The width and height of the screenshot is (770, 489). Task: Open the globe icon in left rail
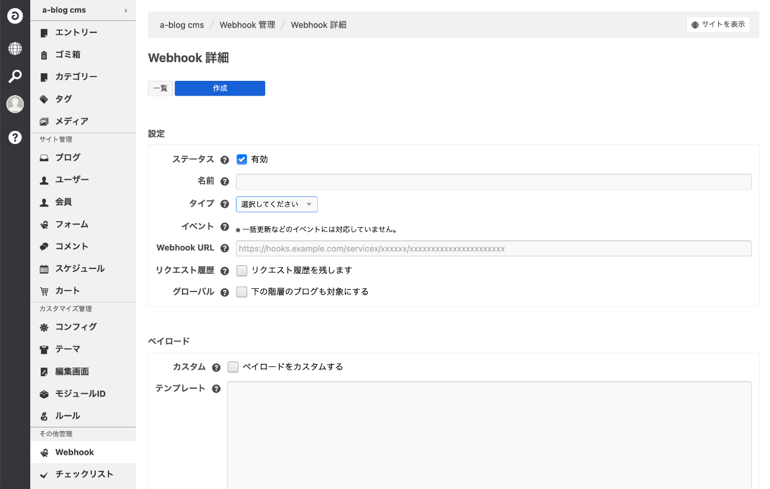(x=15, y=48)
